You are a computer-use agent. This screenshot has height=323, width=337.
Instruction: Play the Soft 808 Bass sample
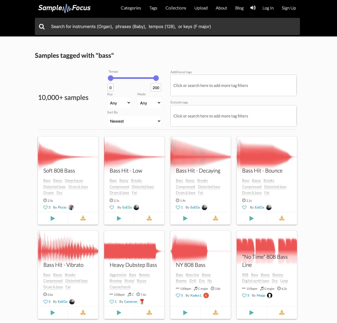click(53, 218)
